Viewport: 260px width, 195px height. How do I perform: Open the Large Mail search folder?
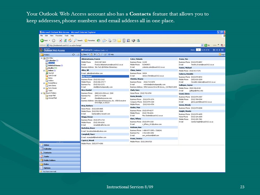click(51, 96)
